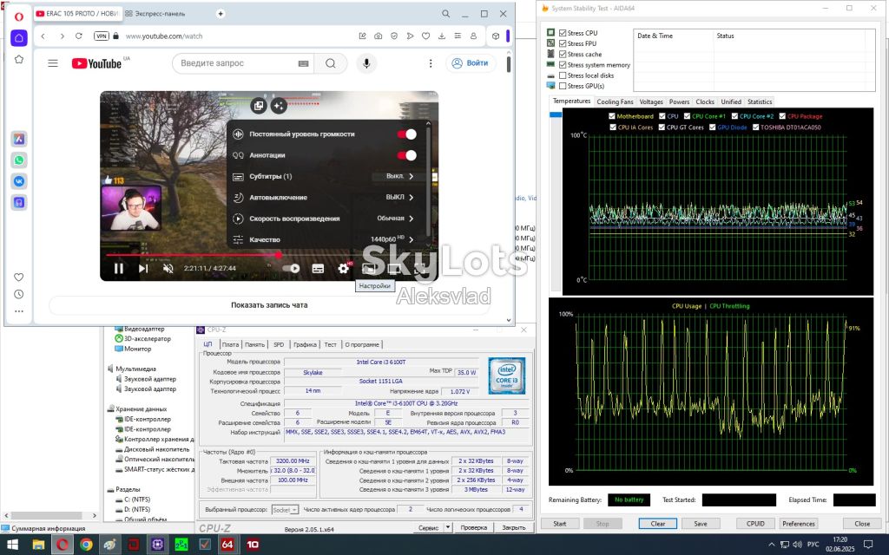
Task: Open Opera downloads from the address bar
Action: (x=442, y=36)
